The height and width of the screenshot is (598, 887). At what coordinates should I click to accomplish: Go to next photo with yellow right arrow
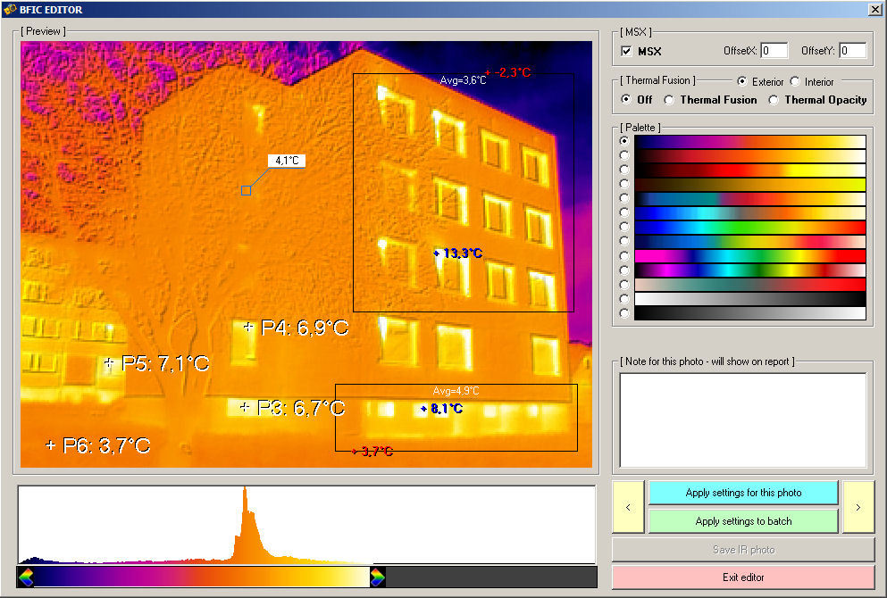point(857,506)
